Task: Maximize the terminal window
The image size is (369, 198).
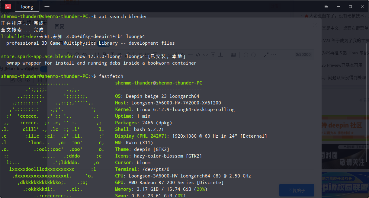Action: 350,6
